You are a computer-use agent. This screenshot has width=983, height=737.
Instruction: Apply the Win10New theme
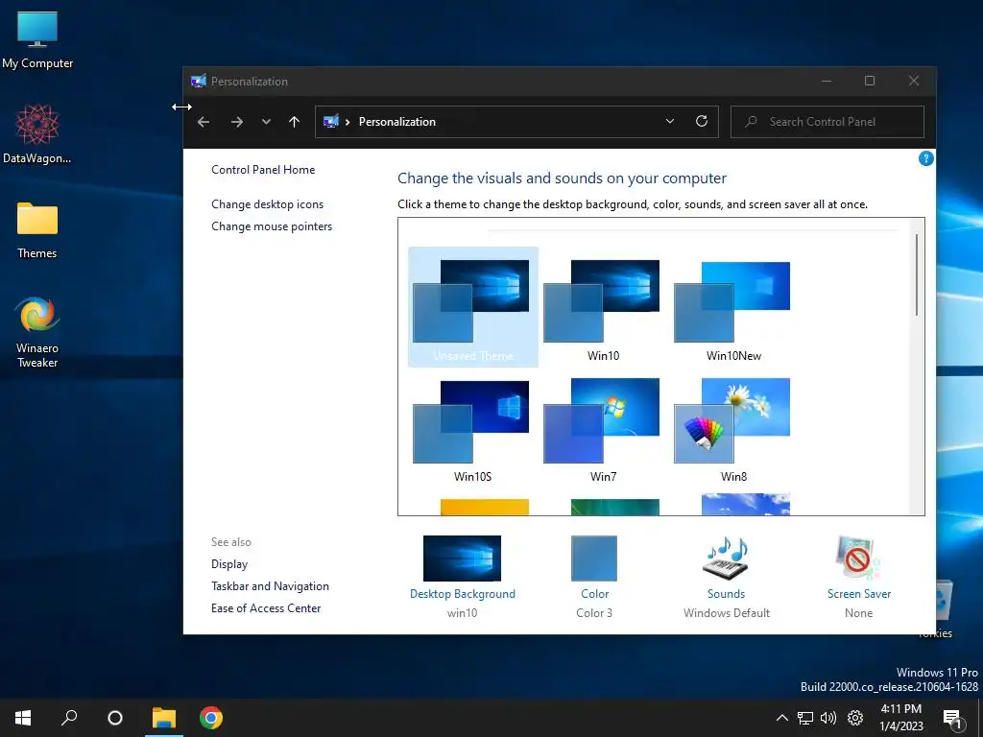(733, 306)
